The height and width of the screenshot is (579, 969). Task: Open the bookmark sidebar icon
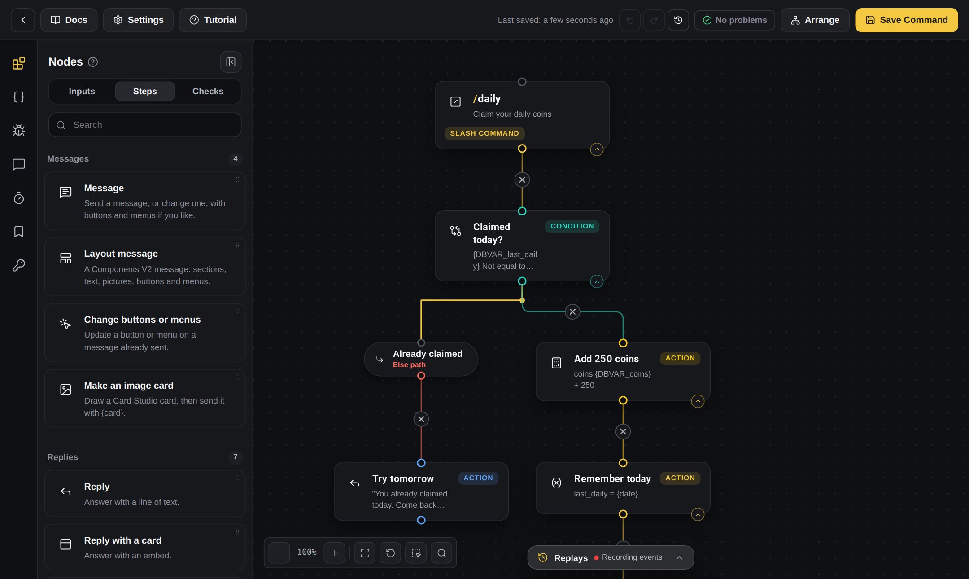pyautogui.click(x=18, y=232)
